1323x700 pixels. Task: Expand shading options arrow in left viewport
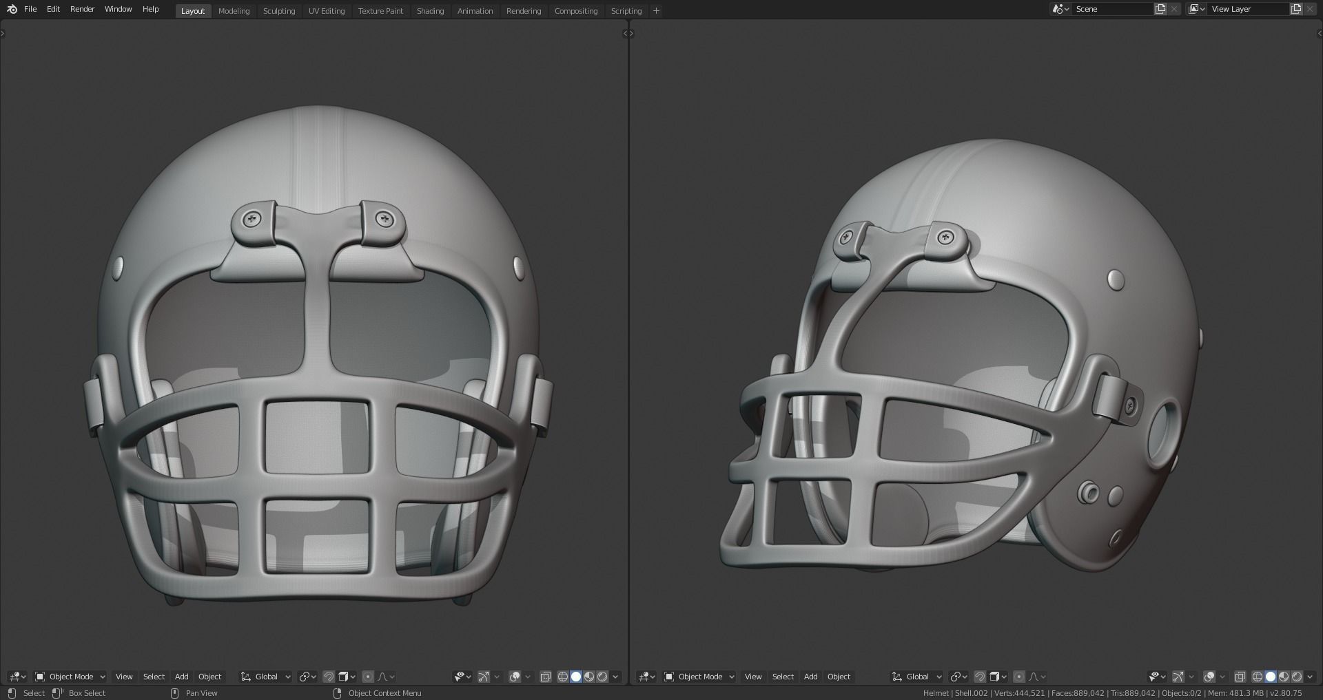(615, 677)
